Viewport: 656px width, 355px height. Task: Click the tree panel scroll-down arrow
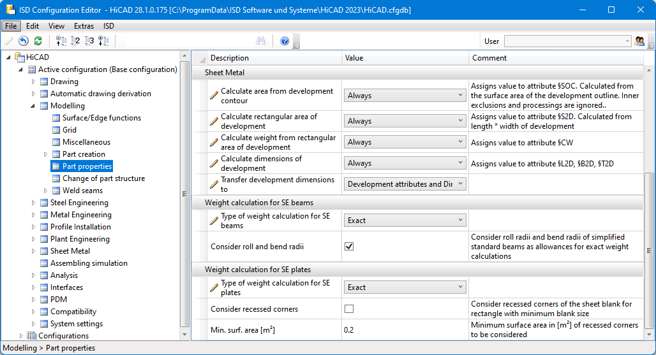(x=184, y=335)
